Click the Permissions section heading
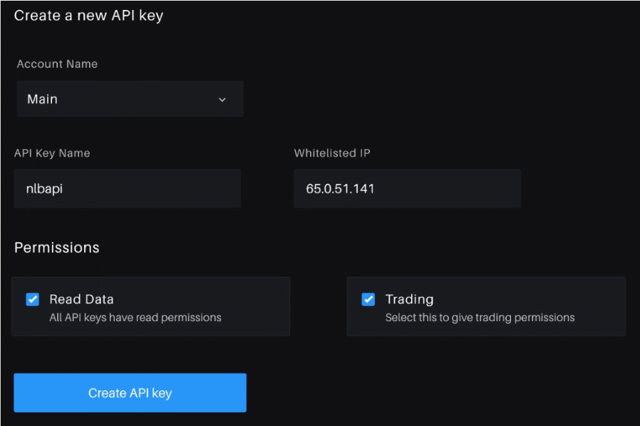The image size is (640, 426). (x=56, y=247)
